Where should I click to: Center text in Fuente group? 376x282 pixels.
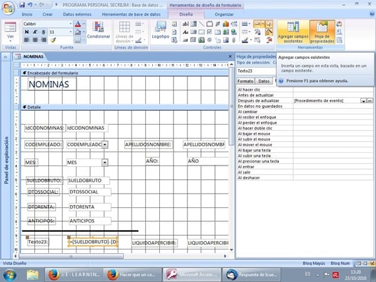[x=35, y=40]
